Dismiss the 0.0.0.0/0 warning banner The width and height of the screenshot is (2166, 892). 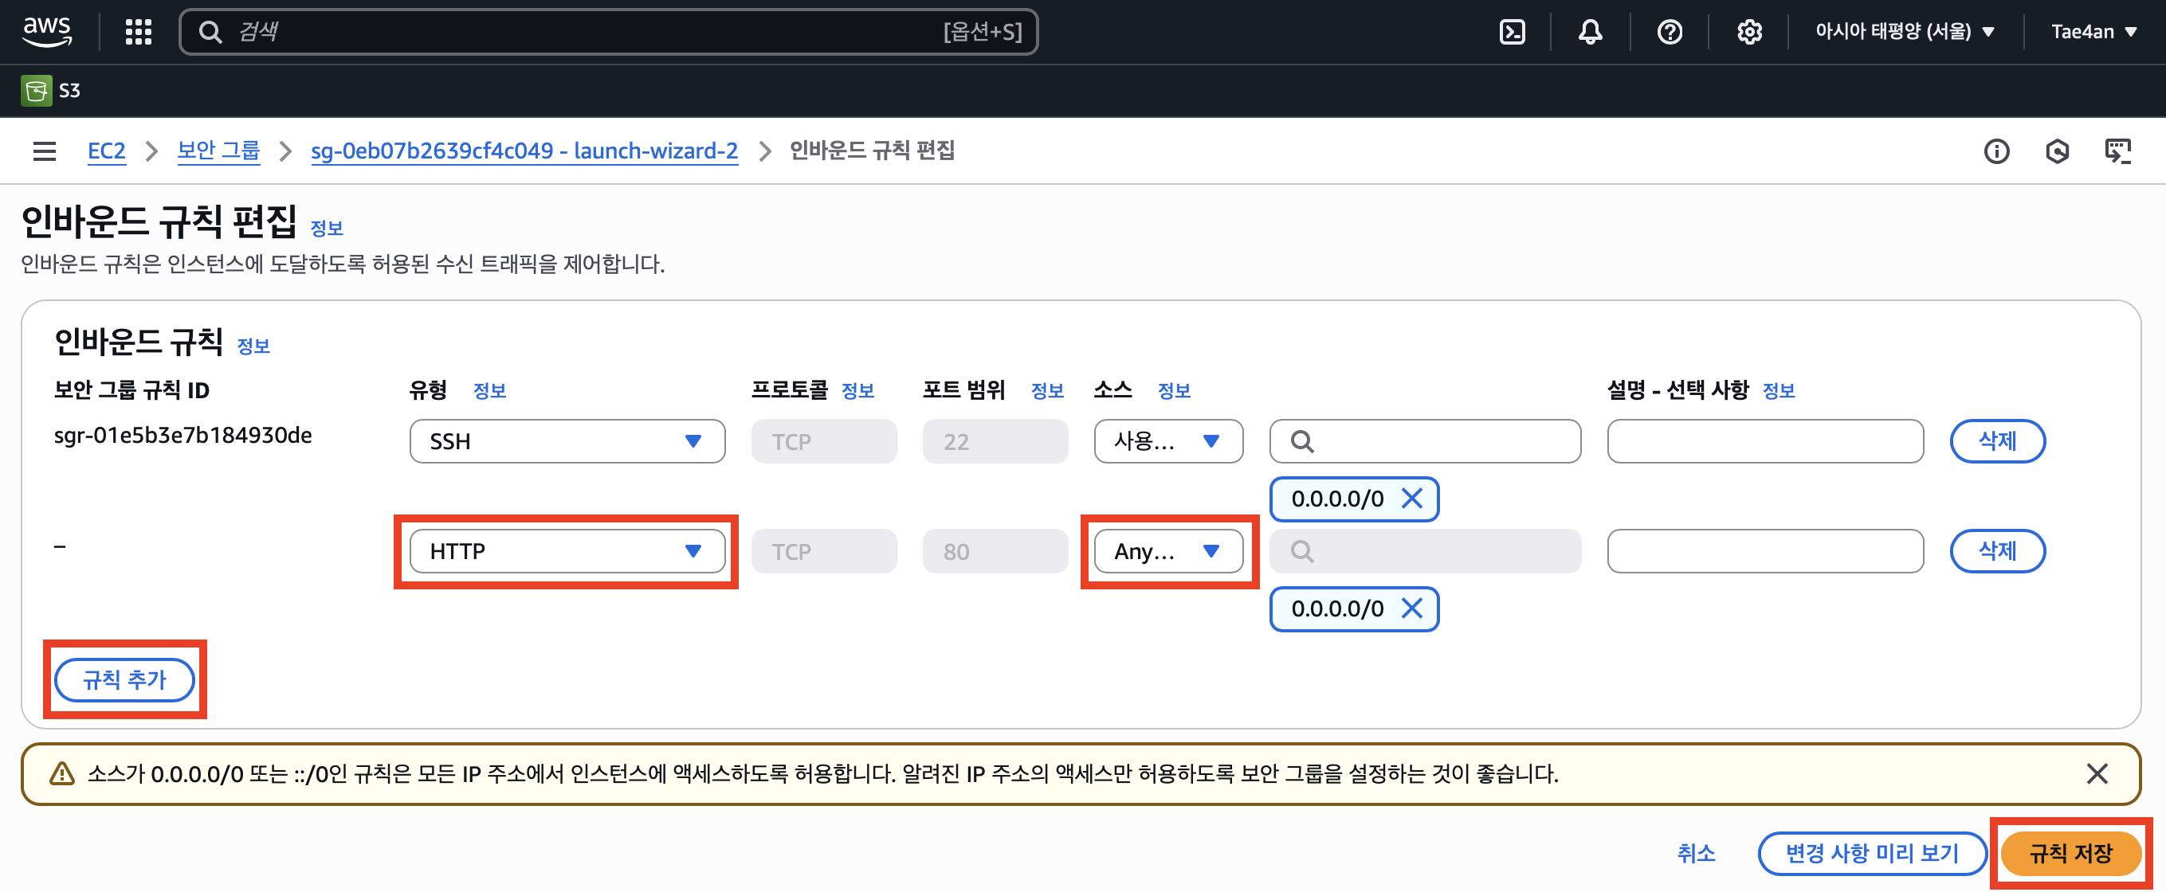[2097, 773]
